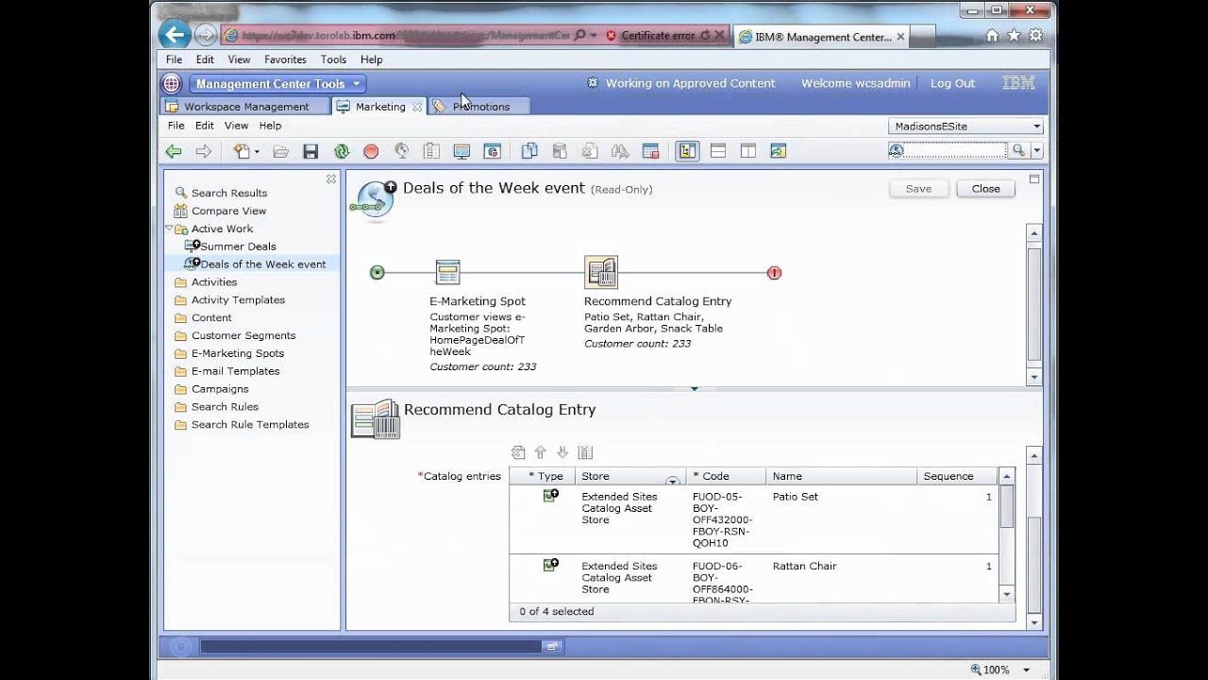Click the create new object icon

point(243,151)
